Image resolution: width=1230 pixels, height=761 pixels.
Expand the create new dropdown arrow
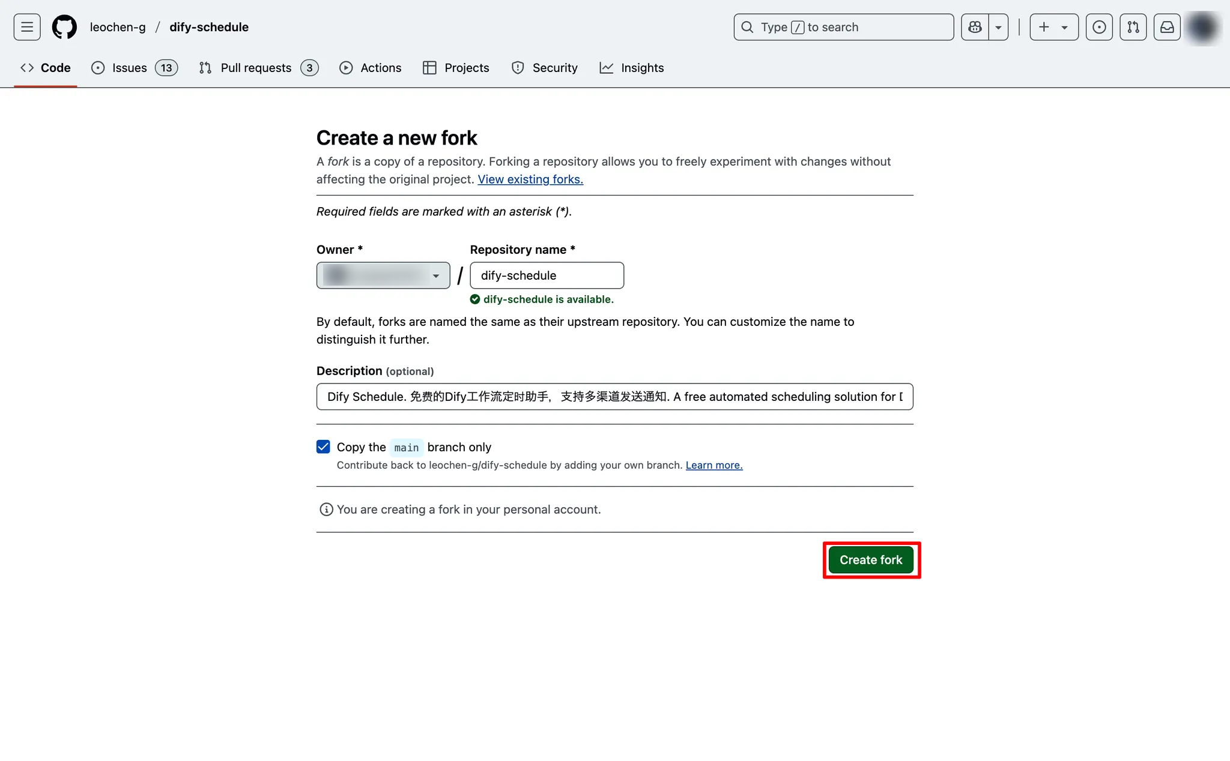click(1064, 26)
